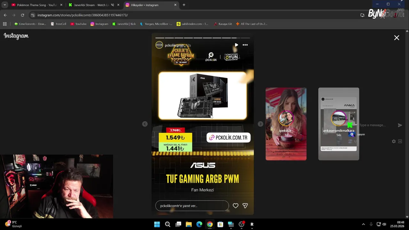Open sahibinden.com bookmark

click(x=192, y=24)
